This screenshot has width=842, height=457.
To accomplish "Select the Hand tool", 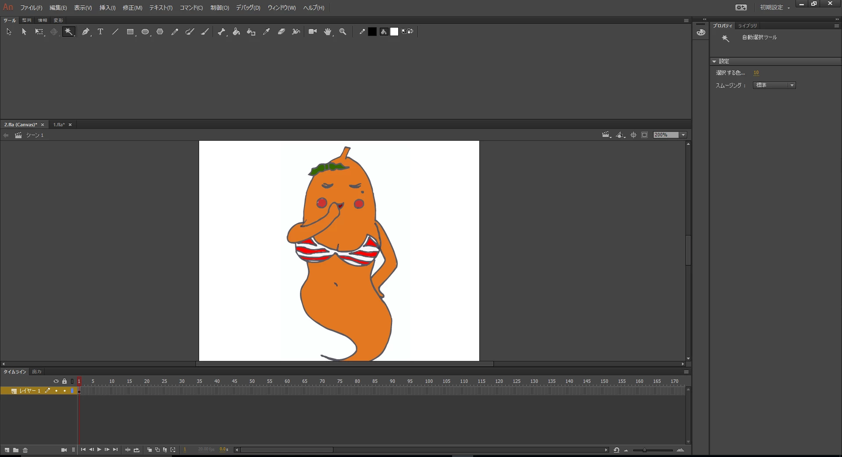I will pyautogui.click(x=328, y=32).
